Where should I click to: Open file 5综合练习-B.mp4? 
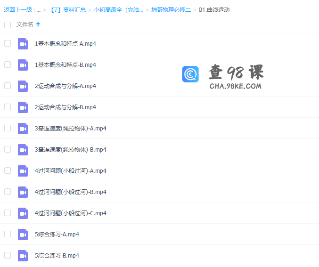click(57, 255)
